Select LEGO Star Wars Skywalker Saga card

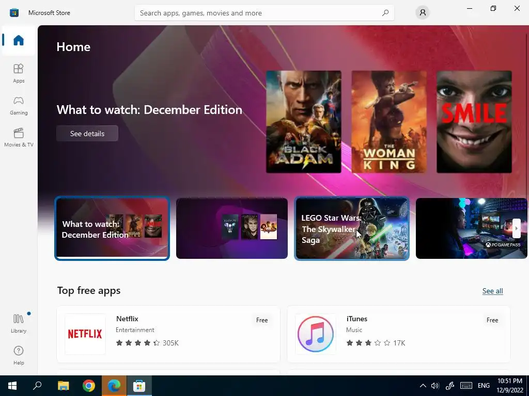click(352, 228)
